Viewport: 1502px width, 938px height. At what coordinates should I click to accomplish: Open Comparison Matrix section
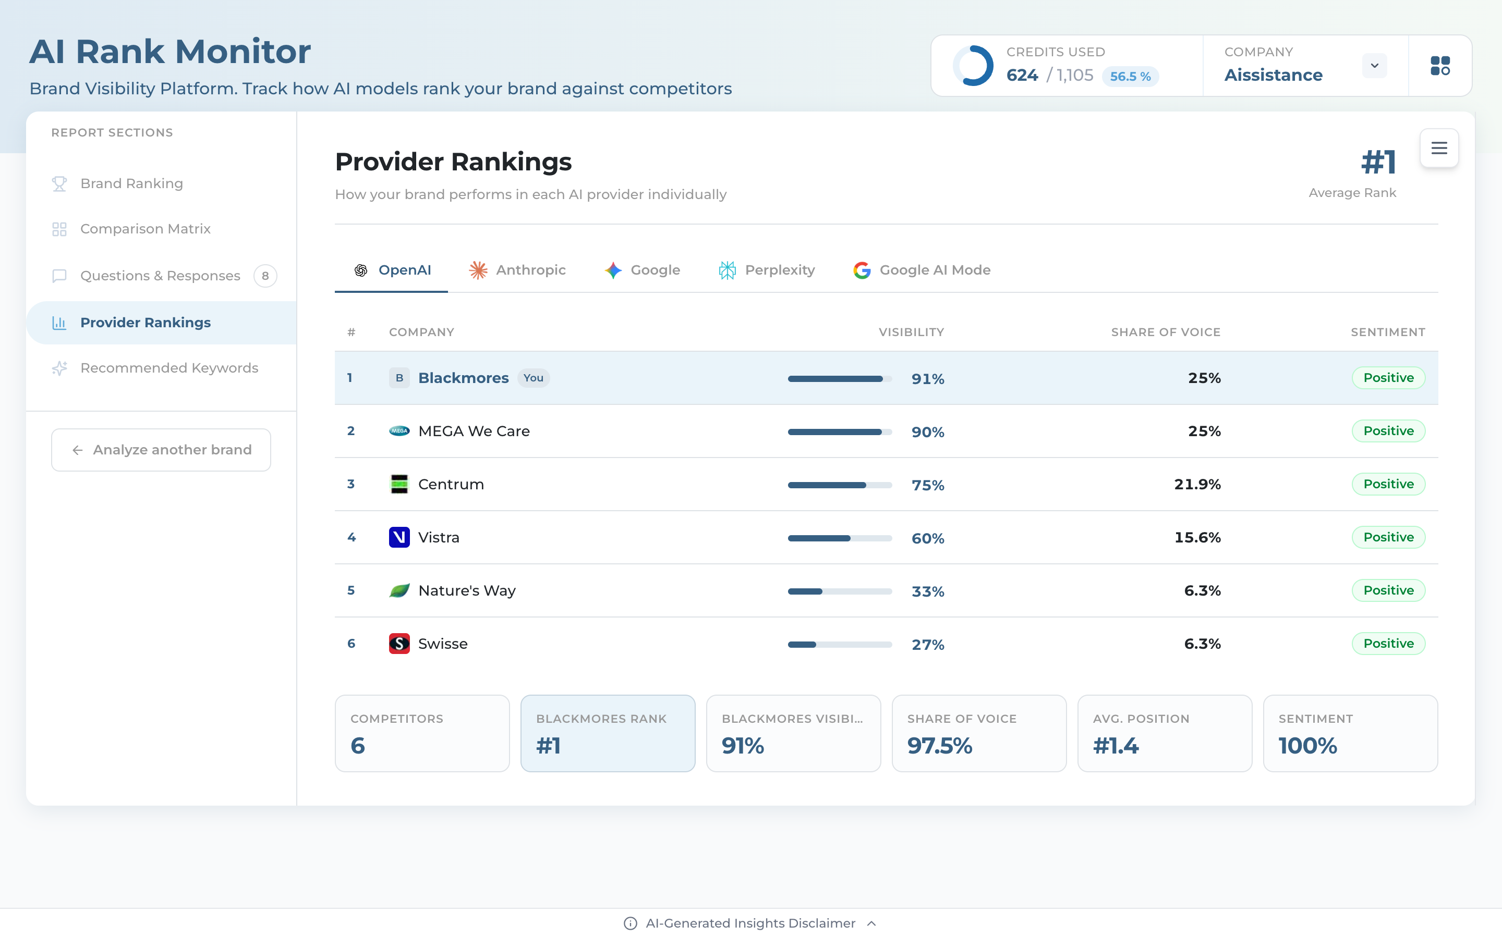[161, 229]
